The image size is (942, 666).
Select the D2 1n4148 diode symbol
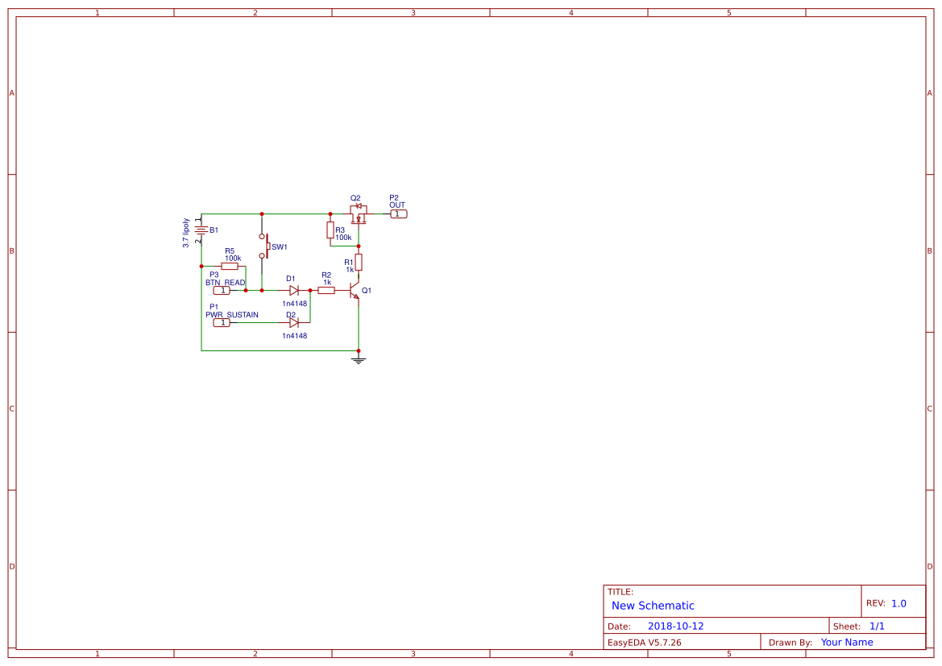[x=294, y=322]
